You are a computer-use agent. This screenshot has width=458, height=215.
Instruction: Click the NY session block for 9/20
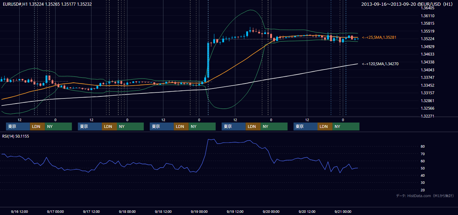pyautogui.click(x=346, y=126)
